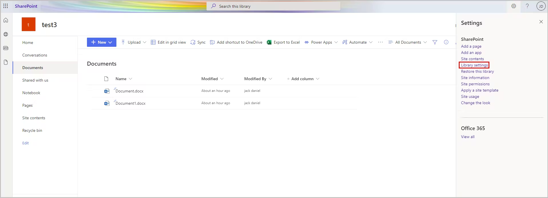Open Pages in site navigation
The image size is (548, 198).
[27, 105]
